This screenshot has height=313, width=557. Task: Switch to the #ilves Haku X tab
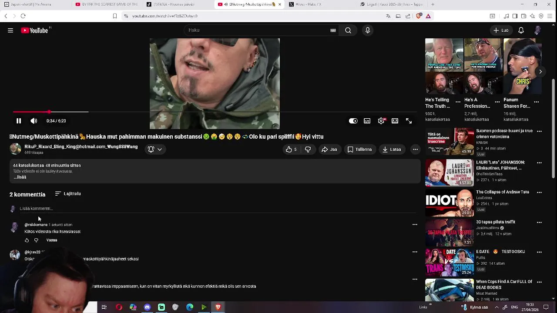click(x=320, y=4)
